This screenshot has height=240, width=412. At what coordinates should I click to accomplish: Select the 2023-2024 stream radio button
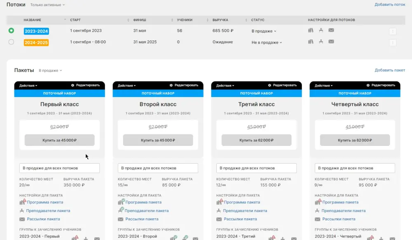click(x=11, y=30)
